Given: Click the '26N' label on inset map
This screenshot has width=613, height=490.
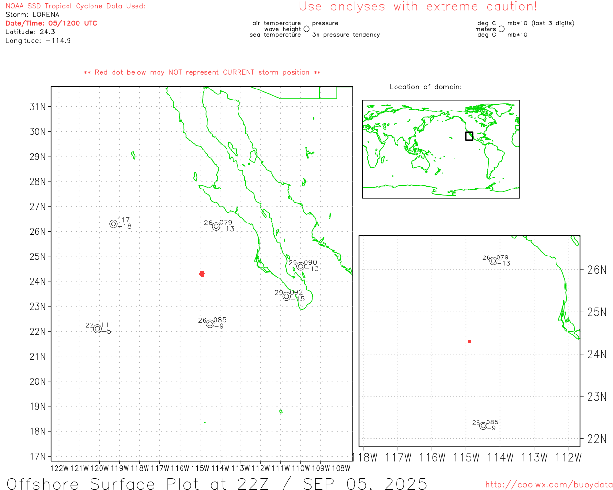Looking at the screenshot, I should pos(597,270).
